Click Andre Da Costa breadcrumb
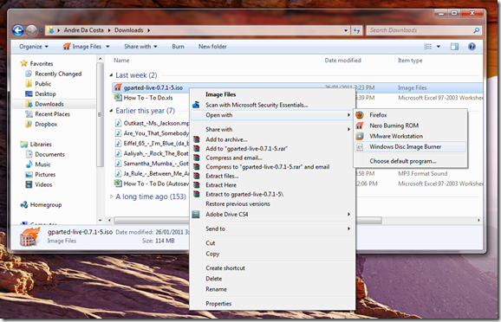This screenshot has height=322, width=501. [84, 30]
